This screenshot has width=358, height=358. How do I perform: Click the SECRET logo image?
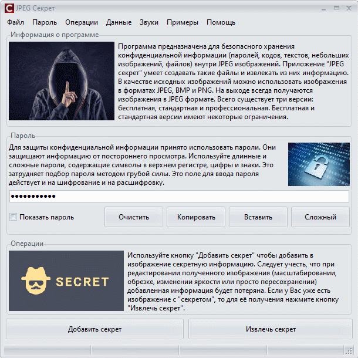coord(66,281)
